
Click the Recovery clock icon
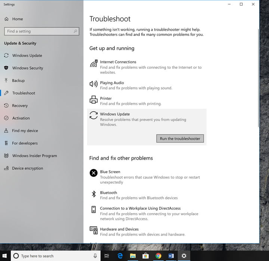[x=6, y=105]
